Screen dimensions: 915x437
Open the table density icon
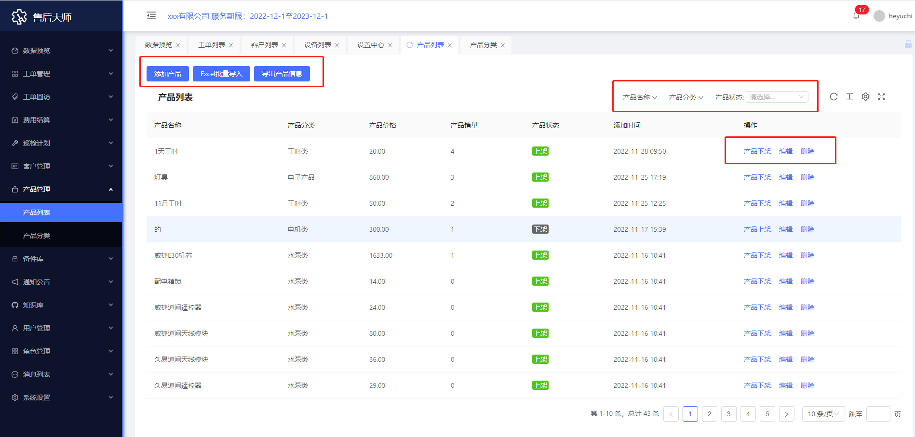(x=849, y=97)
